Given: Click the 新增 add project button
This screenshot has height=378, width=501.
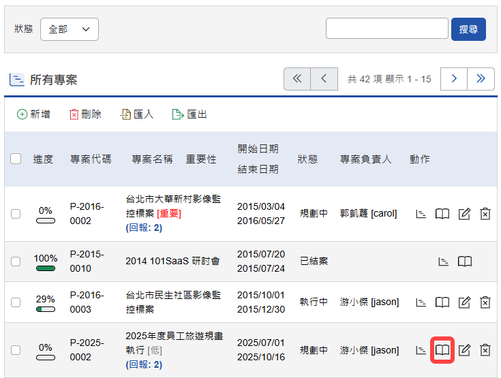Looking at the screenshot, I should [x=33, y=114].
